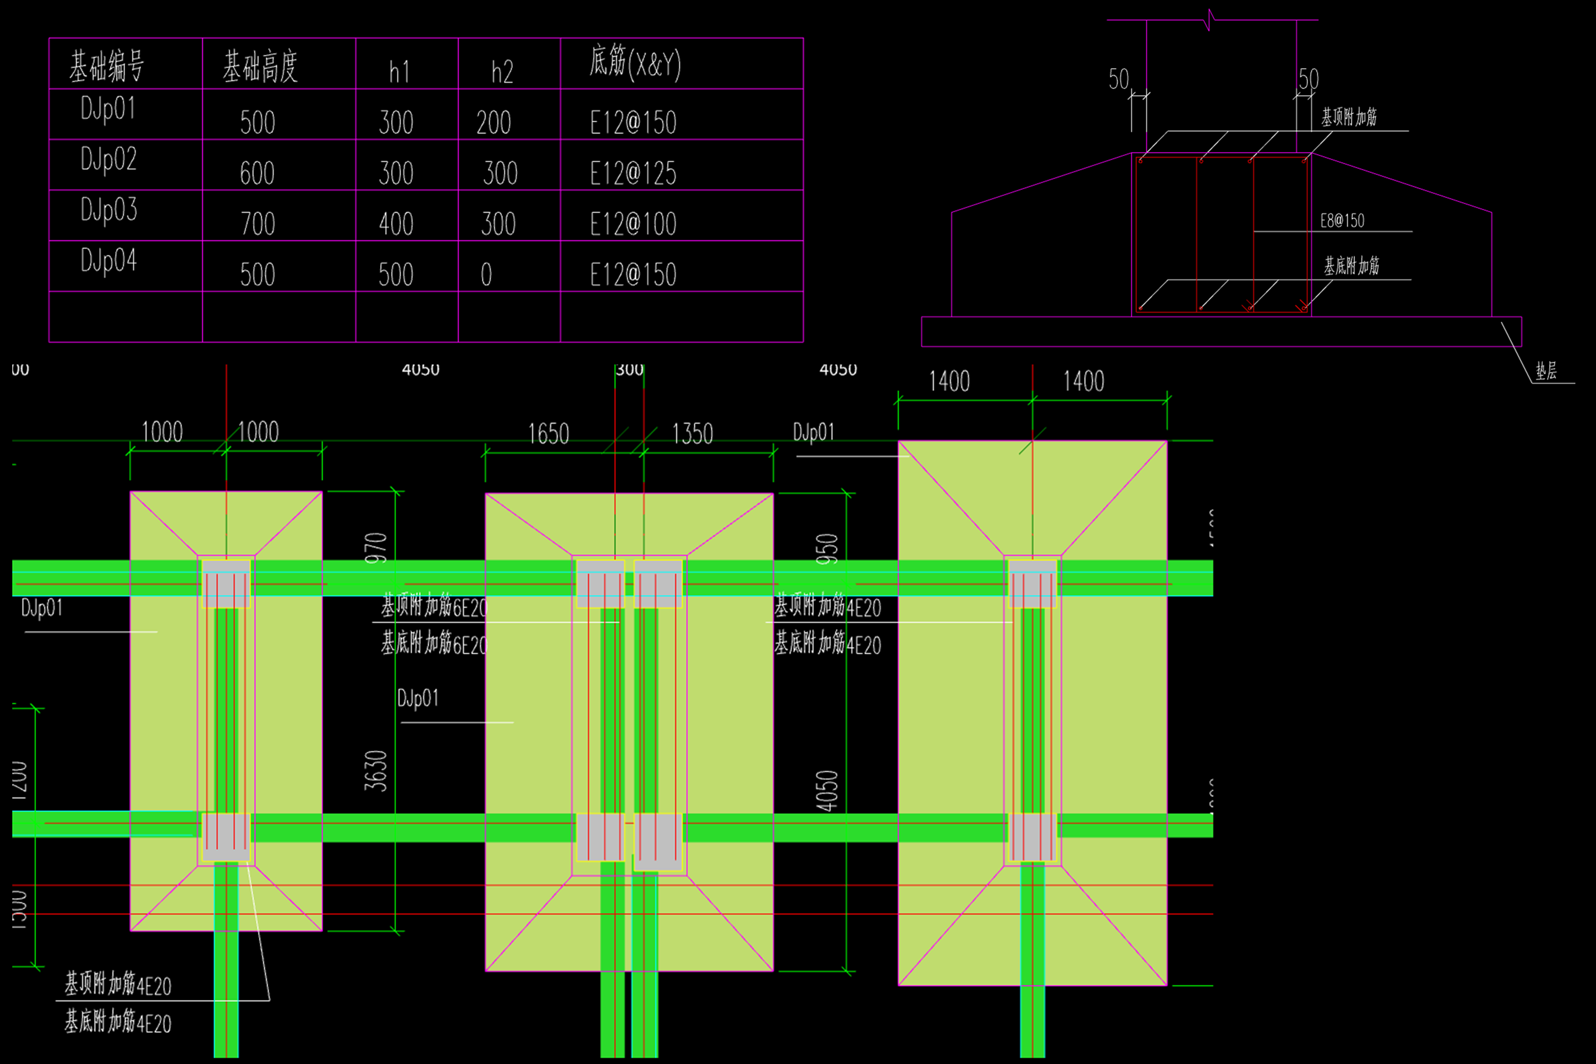Select the left 1000 dimension text
The image size is (1596, 1064).
162,432
